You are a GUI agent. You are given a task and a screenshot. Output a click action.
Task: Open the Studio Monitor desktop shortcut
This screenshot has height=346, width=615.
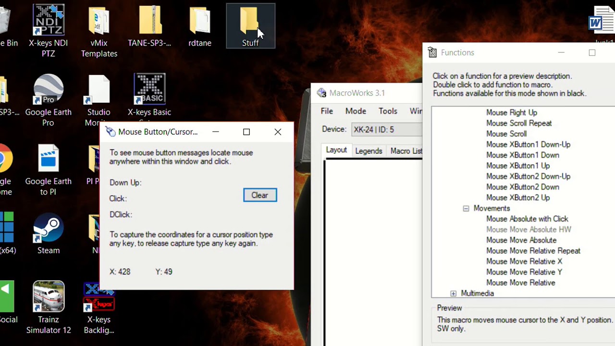(x=98, y=100)
